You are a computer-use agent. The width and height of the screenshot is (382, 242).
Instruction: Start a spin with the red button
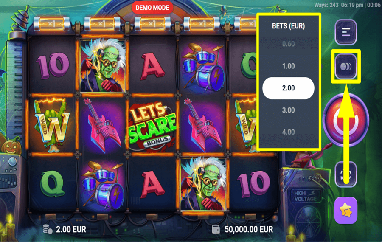click(x=345, y=119)
